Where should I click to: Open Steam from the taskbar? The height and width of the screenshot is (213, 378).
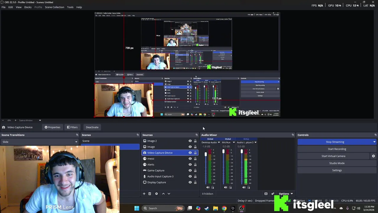click(207, 208)
